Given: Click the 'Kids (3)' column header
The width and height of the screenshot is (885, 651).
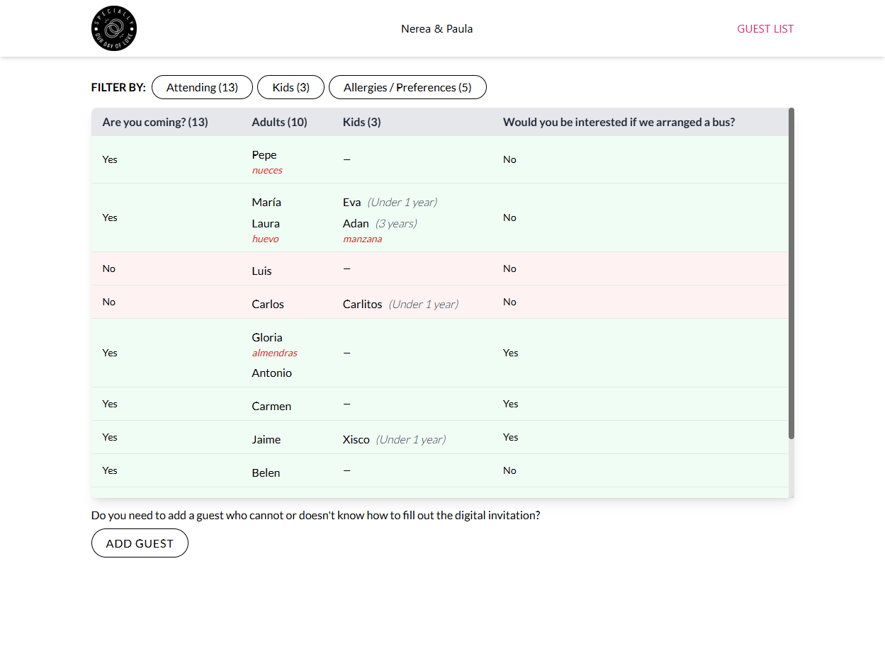Looking at the screenshot, I should tap(361, 122).
